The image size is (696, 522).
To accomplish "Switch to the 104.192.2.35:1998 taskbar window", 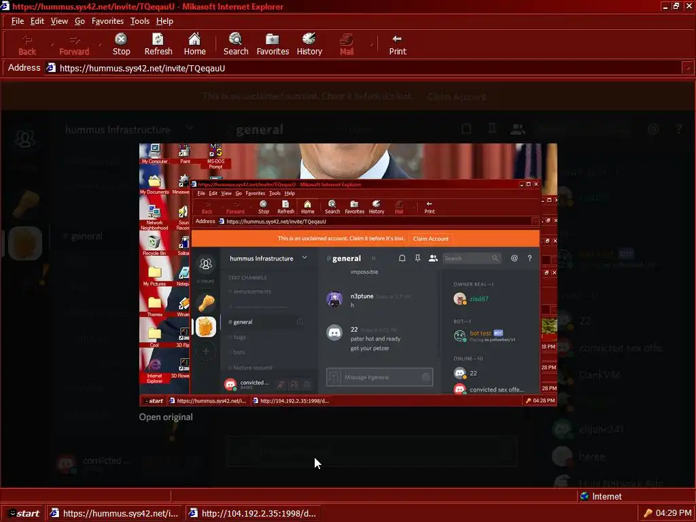I will pos(254,513).
